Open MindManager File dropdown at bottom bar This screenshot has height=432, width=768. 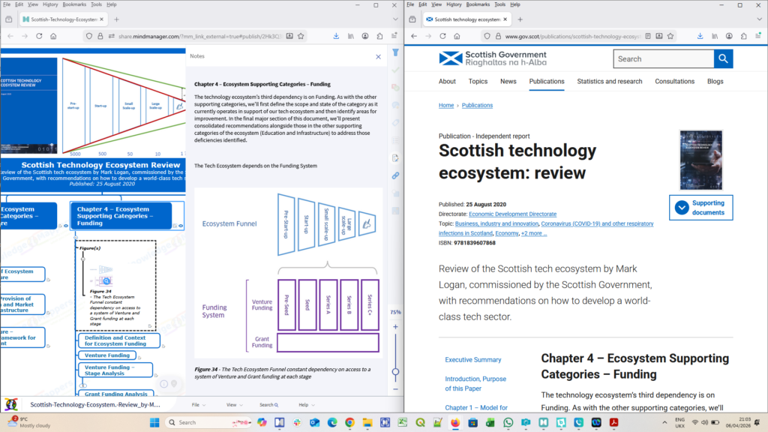pos(198,405)
